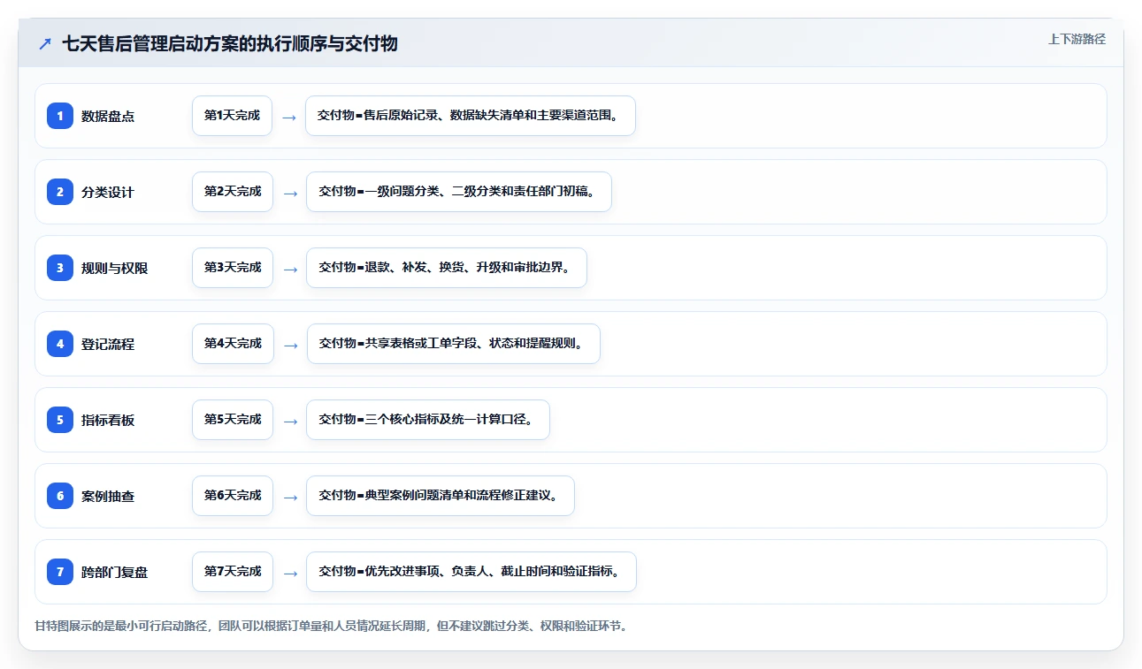Click the arrow in the 分类设计 row

[289, 193]
